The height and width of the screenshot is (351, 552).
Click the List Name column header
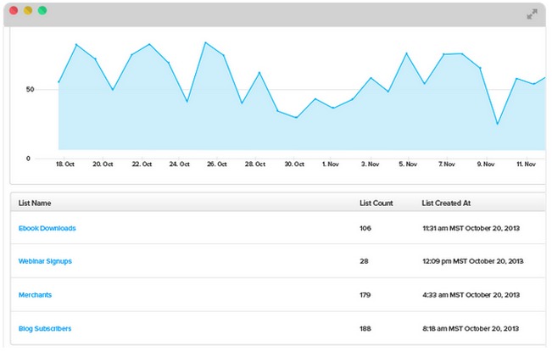35,203
